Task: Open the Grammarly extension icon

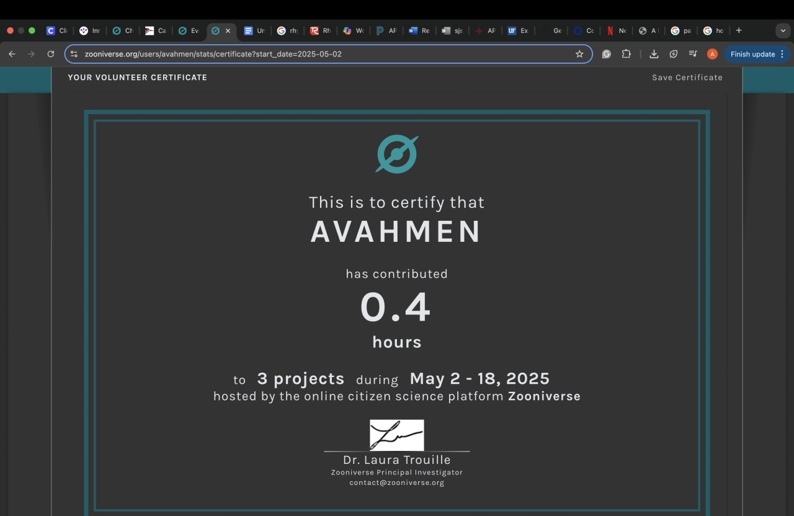Action: point(607,54)
